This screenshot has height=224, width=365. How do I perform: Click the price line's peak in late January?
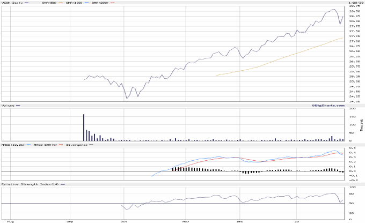coord(333,9)
